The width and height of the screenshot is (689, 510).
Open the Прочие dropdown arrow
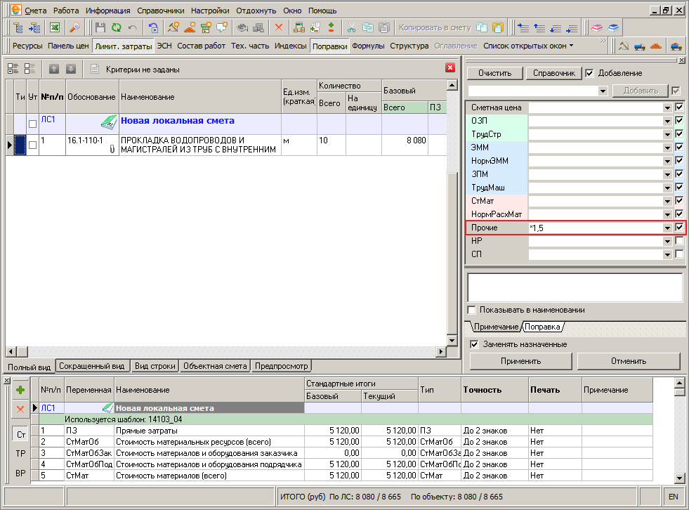click(667, 228)
